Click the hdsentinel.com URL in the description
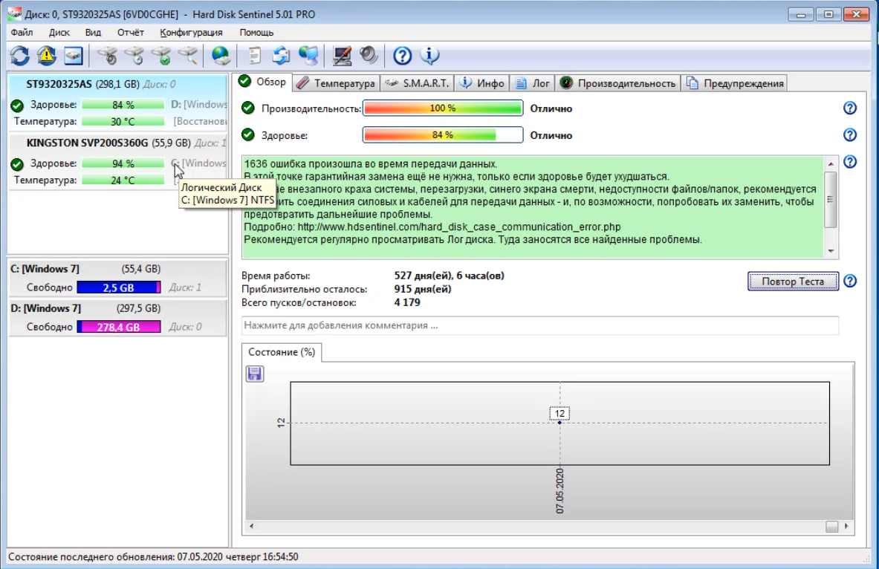879x569 pixels. 459,227
